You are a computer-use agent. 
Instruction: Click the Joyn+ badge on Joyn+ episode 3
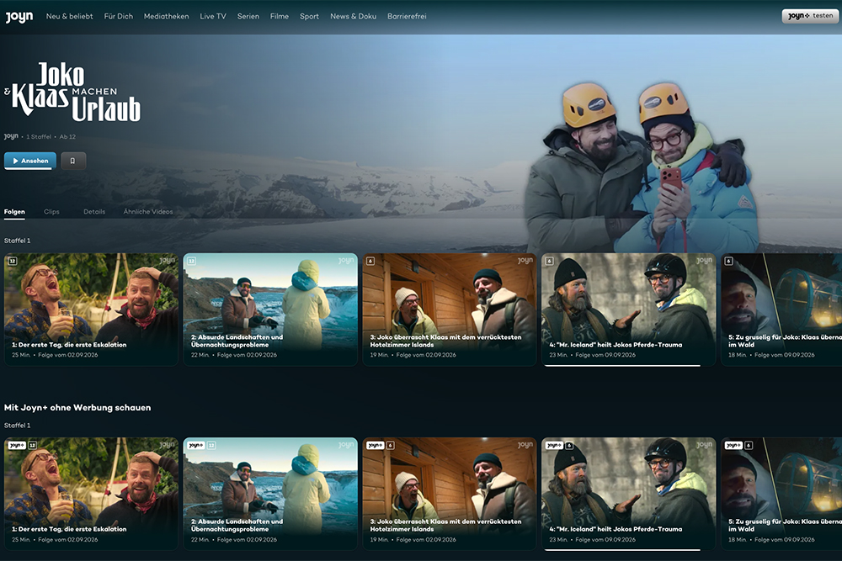click(375, 445)
